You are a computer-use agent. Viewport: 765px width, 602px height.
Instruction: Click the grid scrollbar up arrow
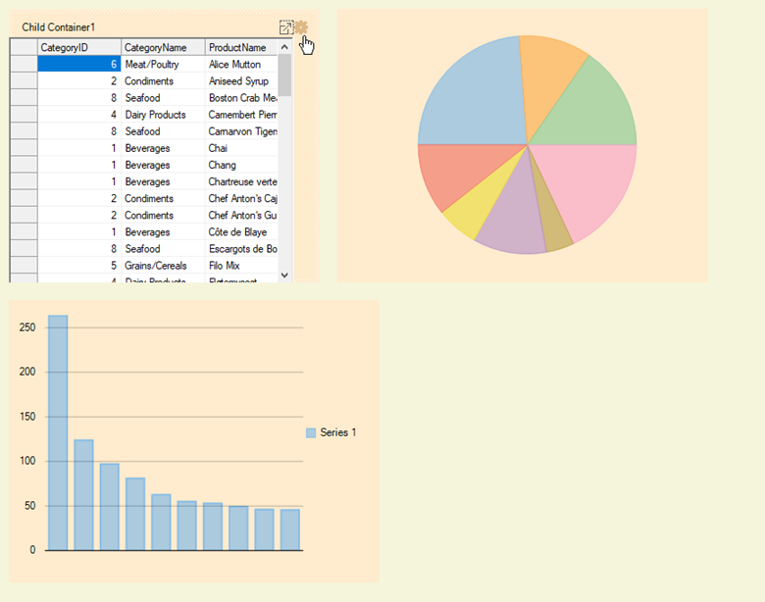coord(284,47)
